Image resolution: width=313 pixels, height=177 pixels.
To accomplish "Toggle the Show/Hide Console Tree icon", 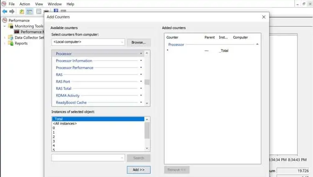I will [30, 12].
